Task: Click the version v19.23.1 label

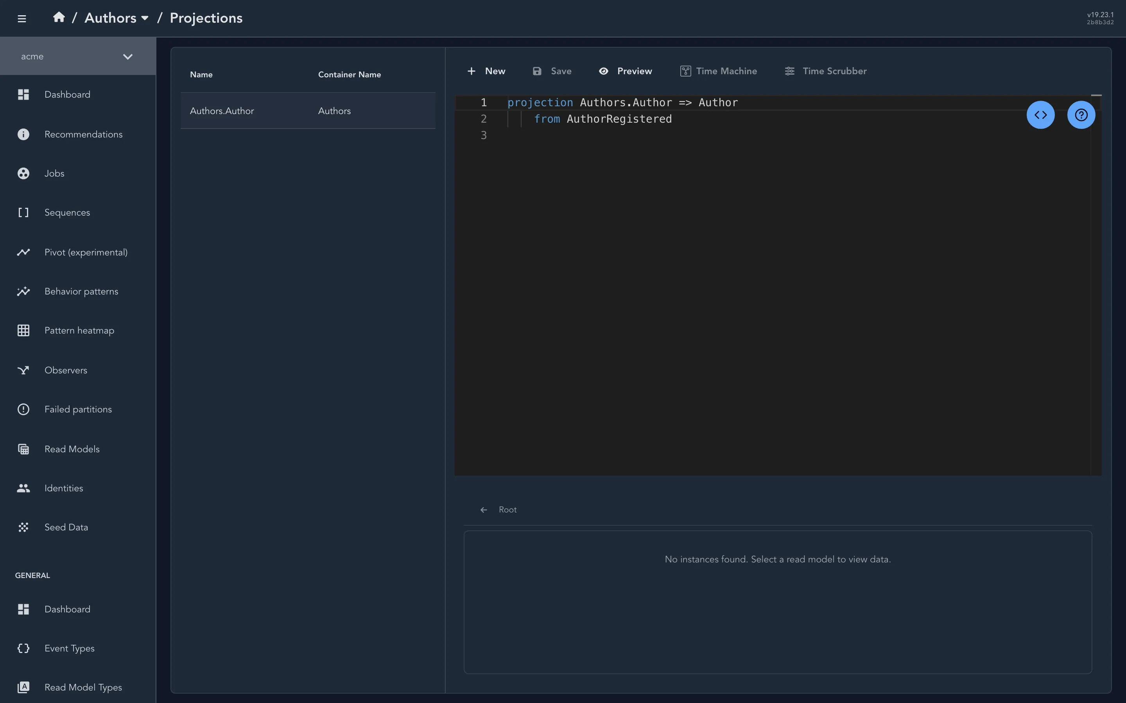Action: pyautogui.click(x=1101, y=15)
